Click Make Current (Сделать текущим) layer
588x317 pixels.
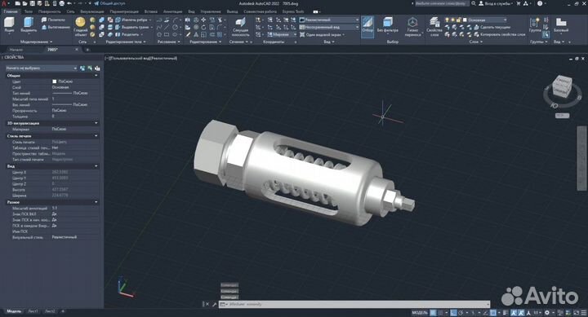(x=492, y=28)
